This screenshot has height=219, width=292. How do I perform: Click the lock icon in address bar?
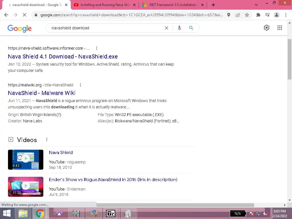tap(36, 15)
